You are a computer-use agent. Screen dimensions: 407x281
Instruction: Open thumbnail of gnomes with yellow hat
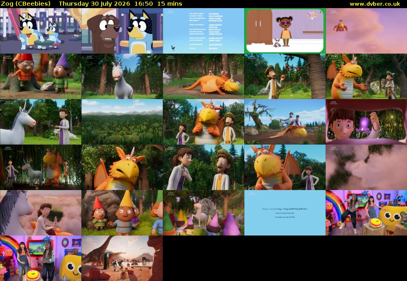(122, 213)
